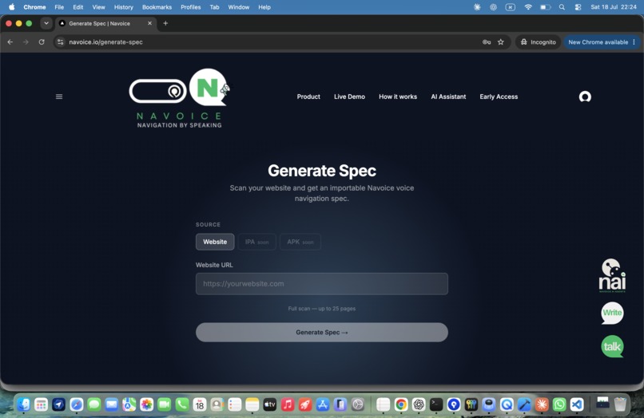Open Messages from the dock
The width and height of the screenshot is (644, 418).
pos(94,404)
